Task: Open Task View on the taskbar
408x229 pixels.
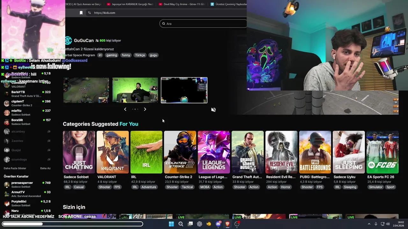Action: pyautogui.click(x=190, y=224)
